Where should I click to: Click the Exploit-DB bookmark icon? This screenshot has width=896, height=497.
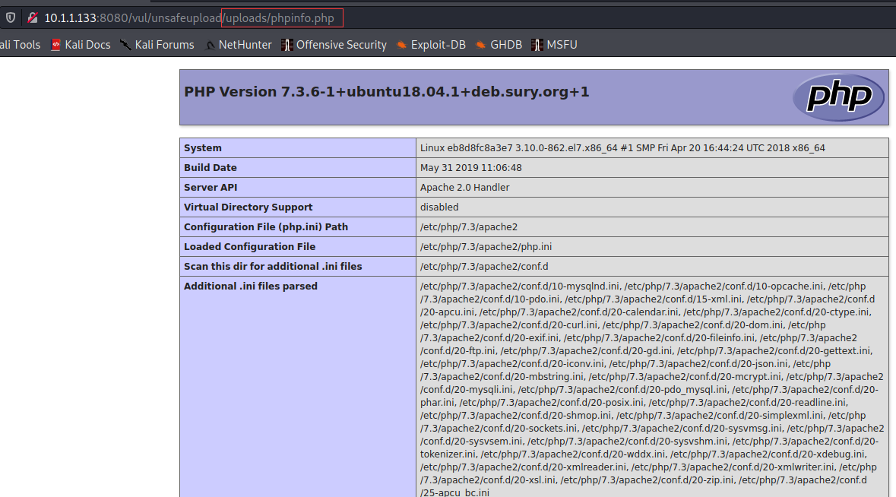tap(402, 45)
